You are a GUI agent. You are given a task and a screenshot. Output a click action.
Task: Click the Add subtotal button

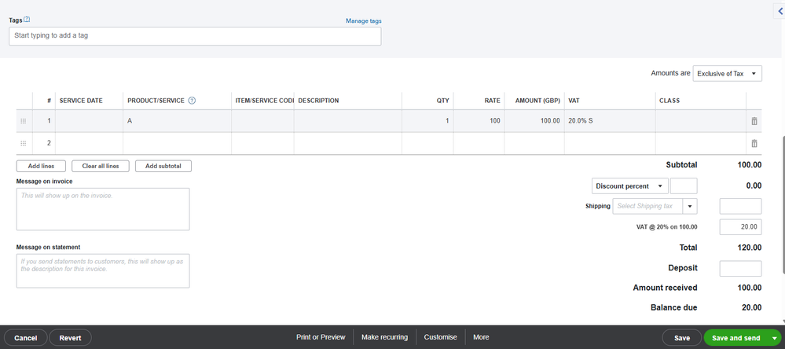click(x=163, y=166)
